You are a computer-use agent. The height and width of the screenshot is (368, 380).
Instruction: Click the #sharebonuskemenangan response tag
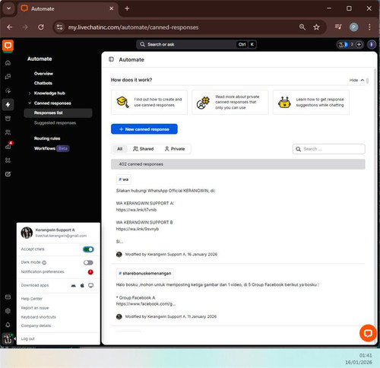(x=145, y=274)
